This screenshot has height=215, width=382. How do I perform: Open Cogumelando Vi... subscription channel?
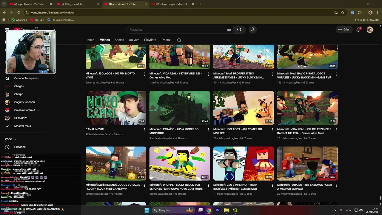click(25, 102)
